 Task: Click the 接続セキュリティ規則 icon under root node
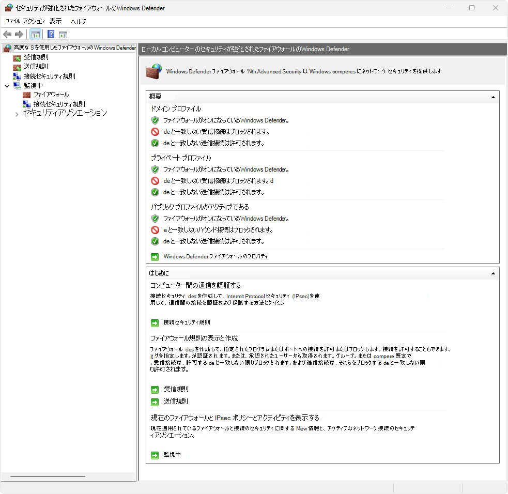(17, 76)
